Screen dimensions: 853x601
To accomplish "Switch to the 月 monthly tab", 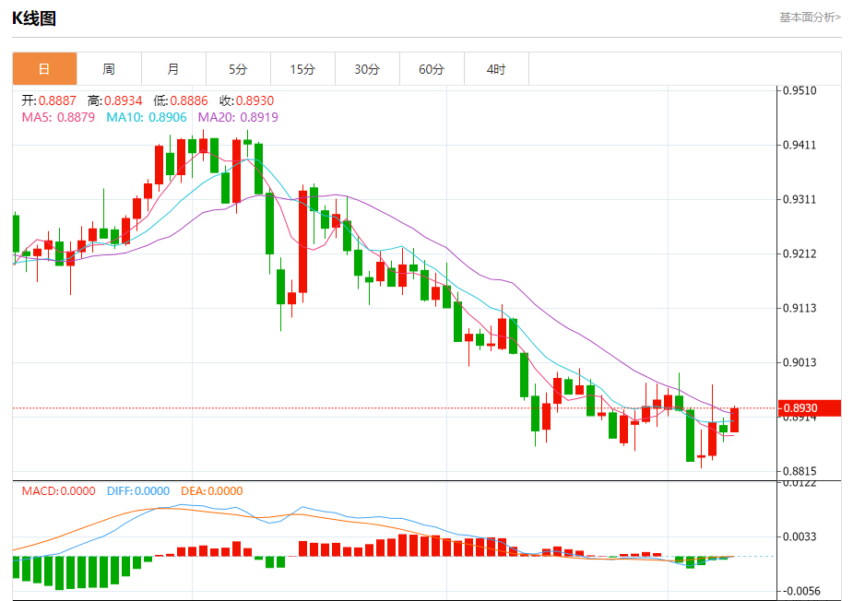I will [x=173, y=69].
